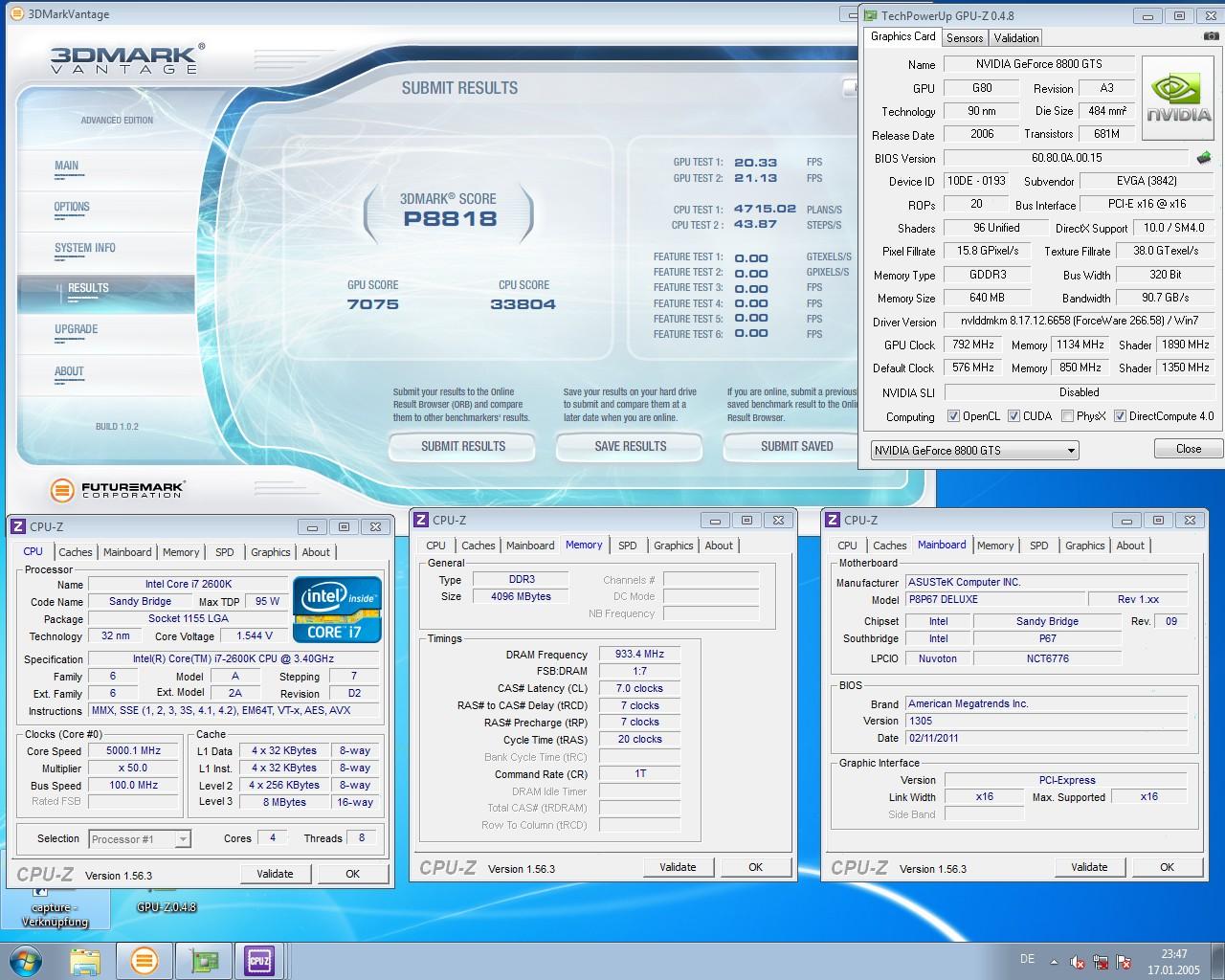This screenshot has height=980, width=1225.
Task: Click the NVIDIA logo in GPU-Z
Action: pyautogui.click(x=1179, y=97)
